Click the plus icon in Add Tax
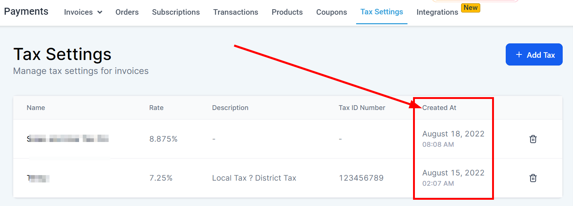Viewport: 573px width, 206px height. coord(519,55)
